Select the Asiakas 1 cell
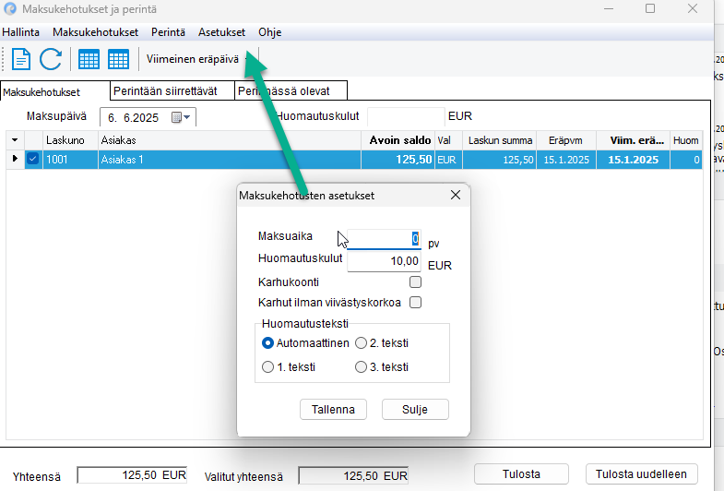The image size is (724, 491). [229, 160]
